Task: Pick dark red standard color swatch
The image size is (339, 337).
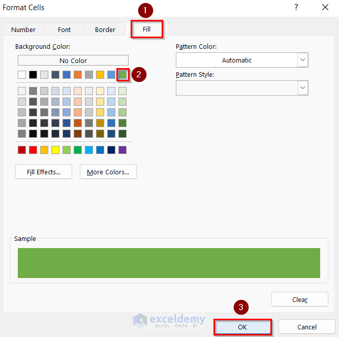Action: coord(22,150)
